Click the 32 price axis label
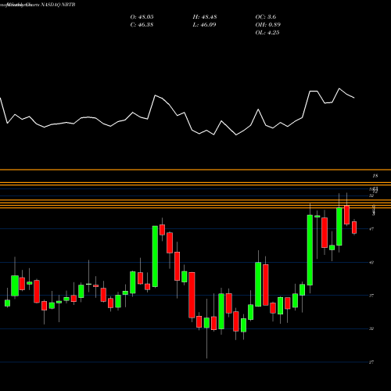The width and height of the screenshot is (391, 391). (x=371, y=328)
